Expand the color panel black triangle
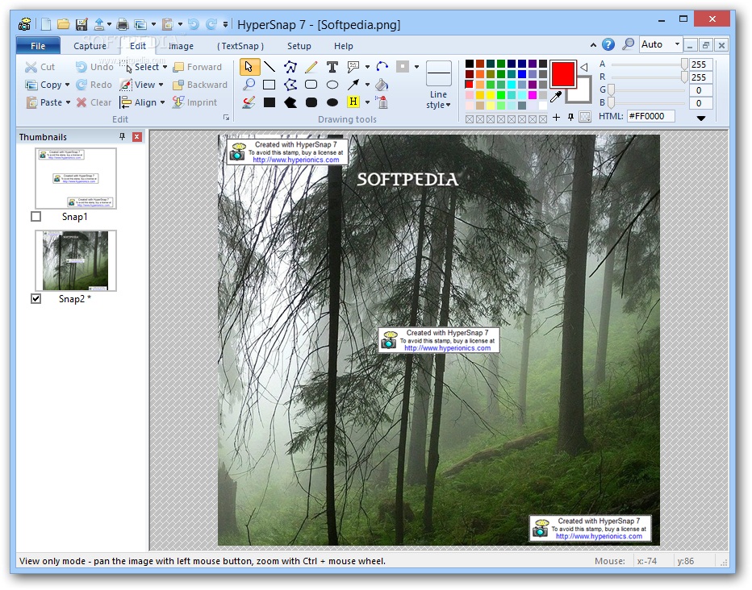The image size is (752, 590). pyautogui.click(x=701, y=118)
